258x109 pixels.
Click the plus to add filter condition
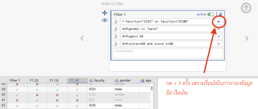pyautogui.click(x=218, y=22)
